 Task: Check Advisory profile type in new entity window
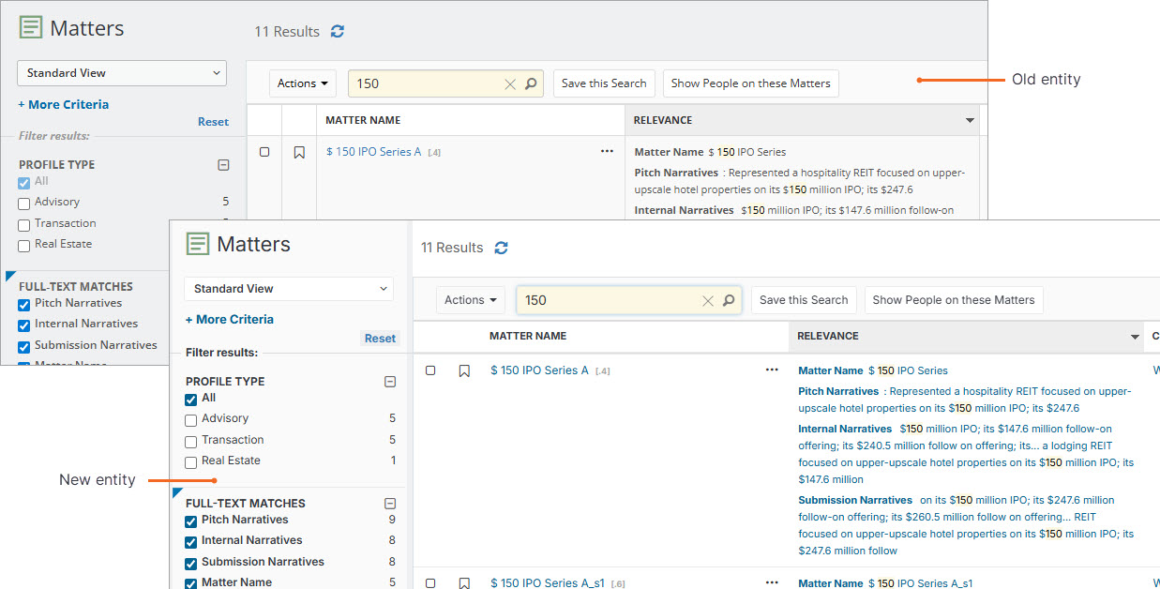(x=191, y=420)
